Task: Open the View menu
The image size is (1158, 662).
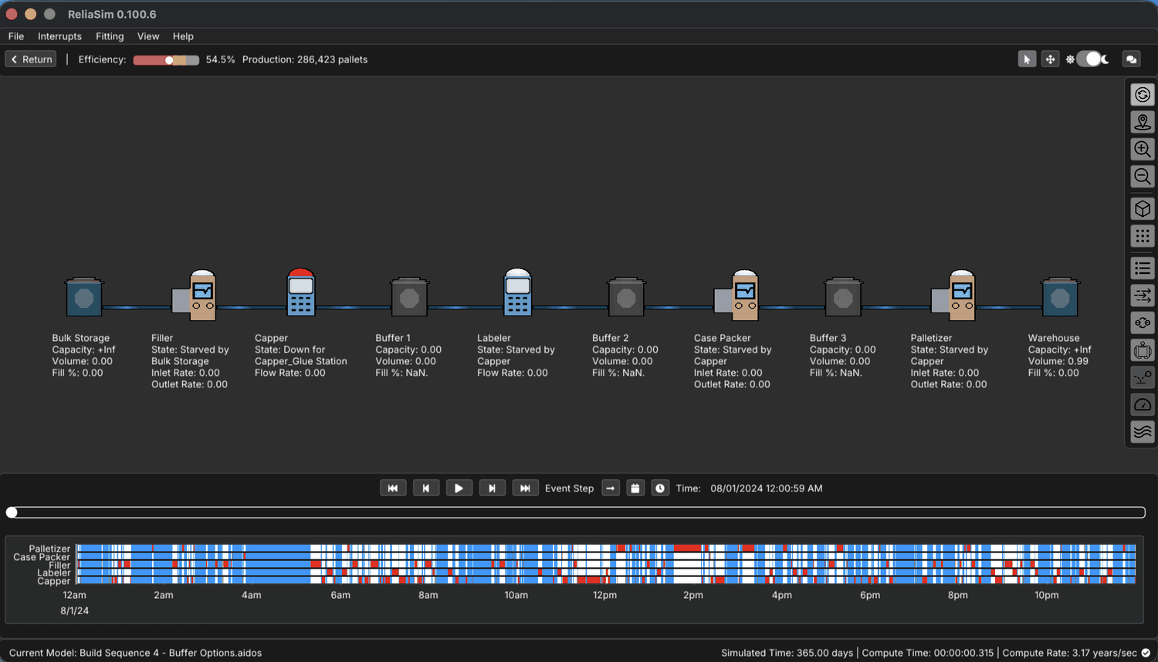Action: pos(148,36)
